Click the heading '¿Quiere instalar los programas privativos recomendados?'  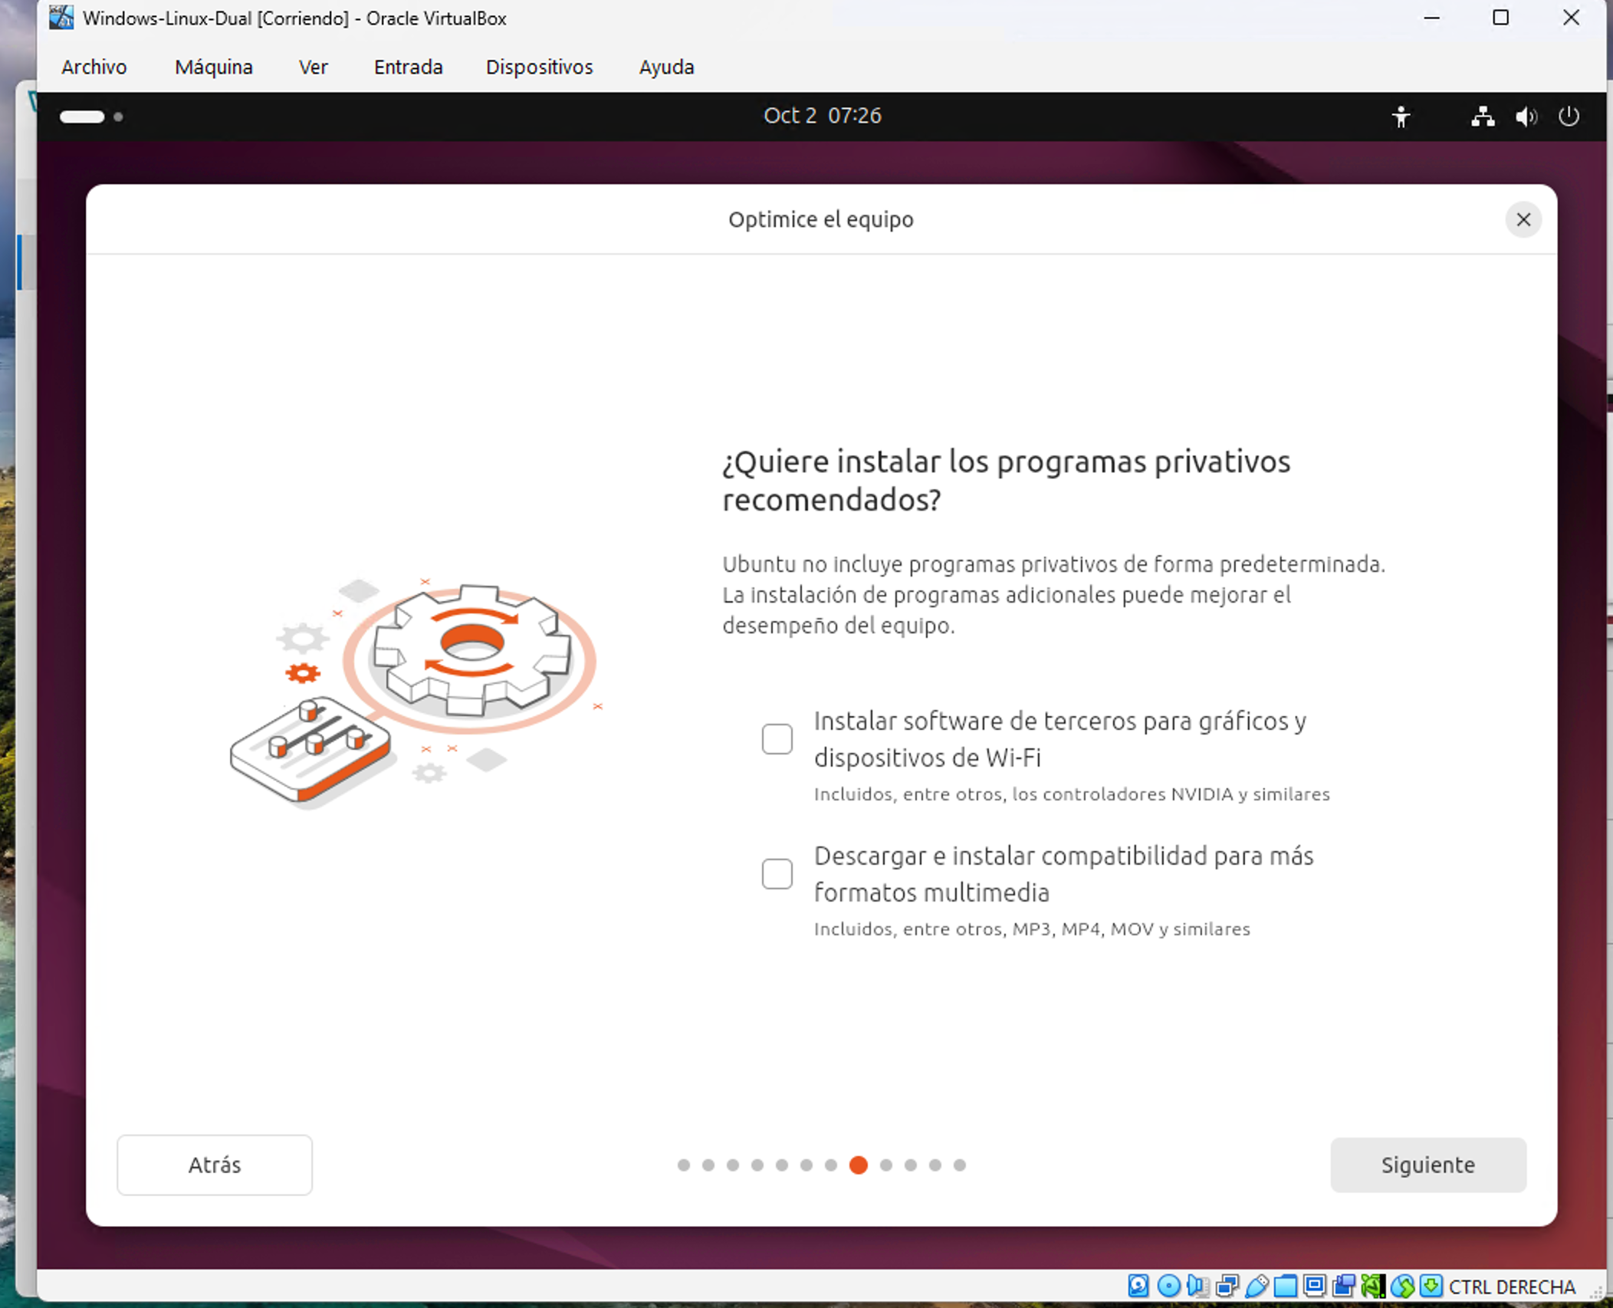click(x=1006, y=481)
